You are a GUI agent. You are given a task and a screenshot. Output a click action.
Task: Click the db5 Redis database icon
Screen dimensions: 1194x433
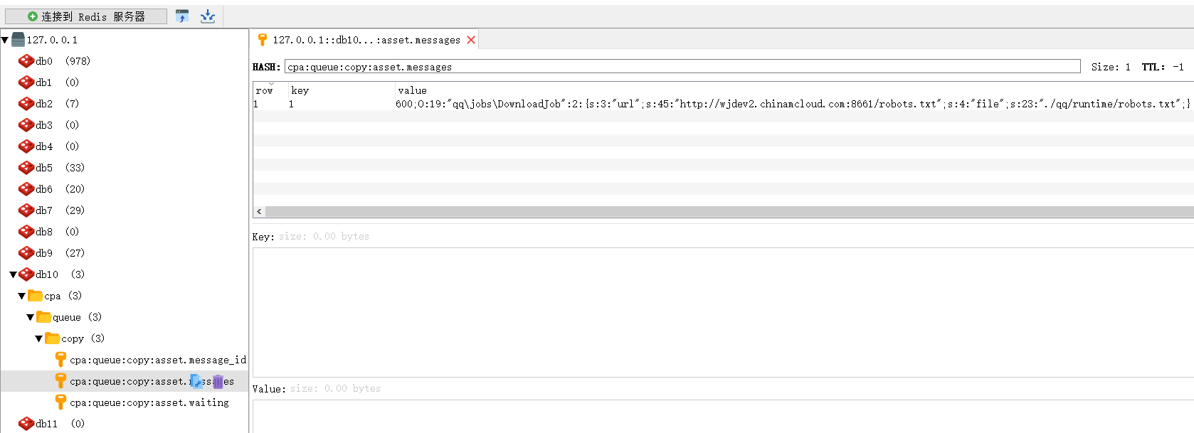(26, 168)
